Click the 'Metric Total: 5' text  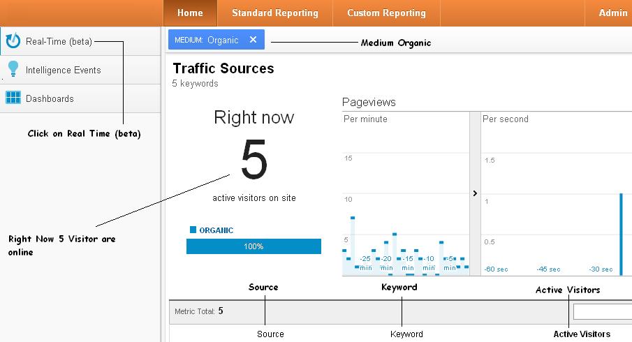(199, 311)
